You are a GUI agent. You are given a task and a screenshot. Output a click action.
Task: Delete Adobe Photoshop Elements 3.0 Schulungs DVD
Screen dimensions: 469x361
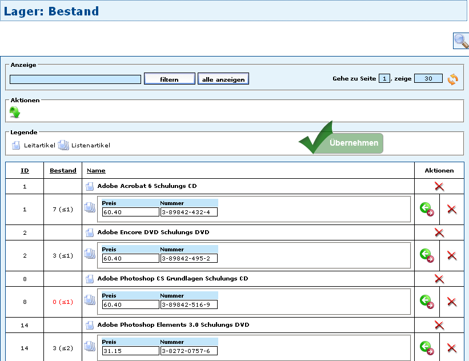[x=439, y=325]
